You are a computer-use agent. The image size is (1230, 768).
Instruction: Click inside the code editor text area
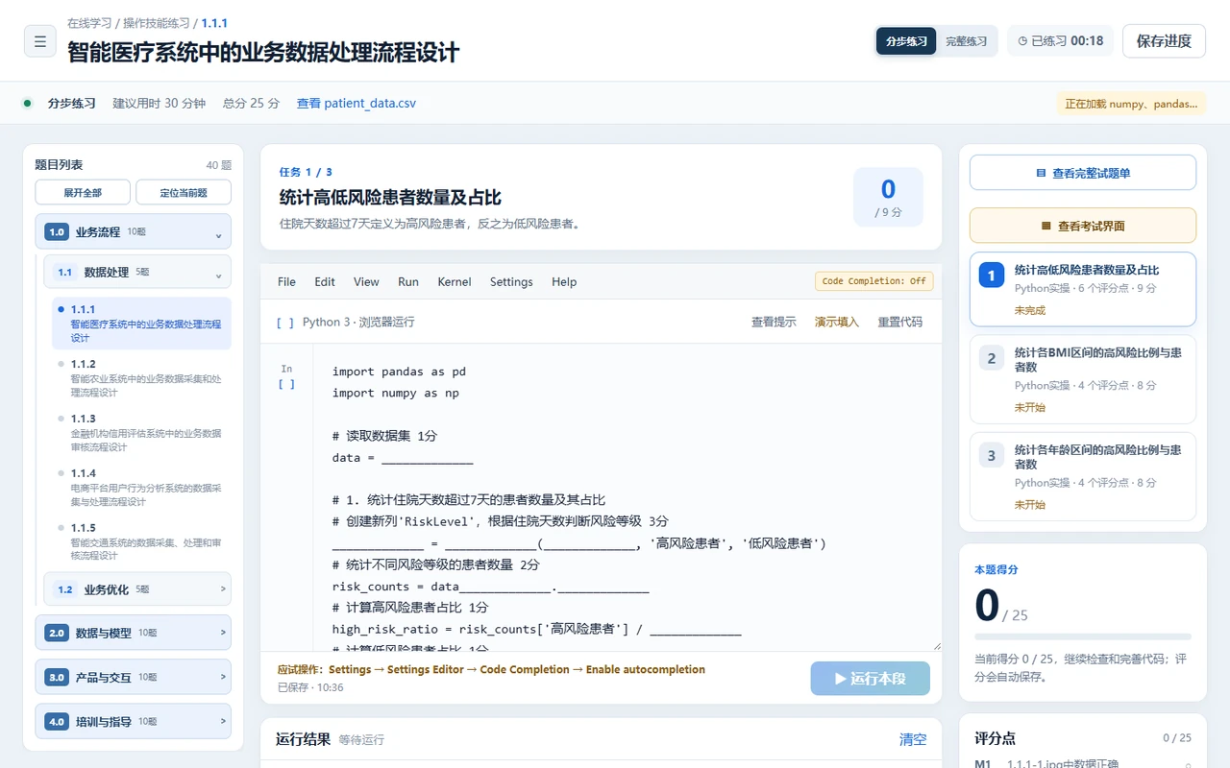627,497
